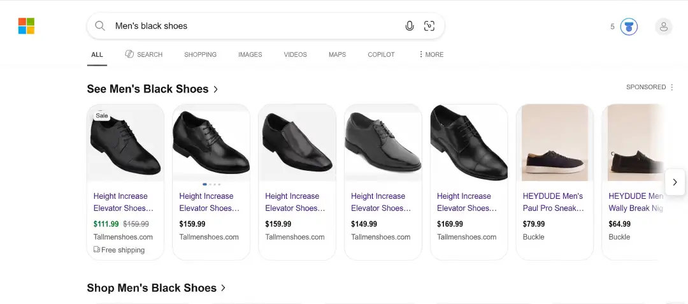
Task: Open the $169.99 Elevator Shoes title
Action: (467, 202)
